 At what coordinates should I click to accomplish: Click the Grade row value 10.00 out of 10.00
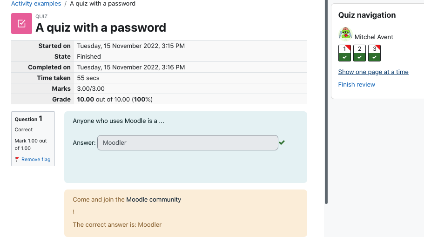pyautogui.click(x=114, y=99)
